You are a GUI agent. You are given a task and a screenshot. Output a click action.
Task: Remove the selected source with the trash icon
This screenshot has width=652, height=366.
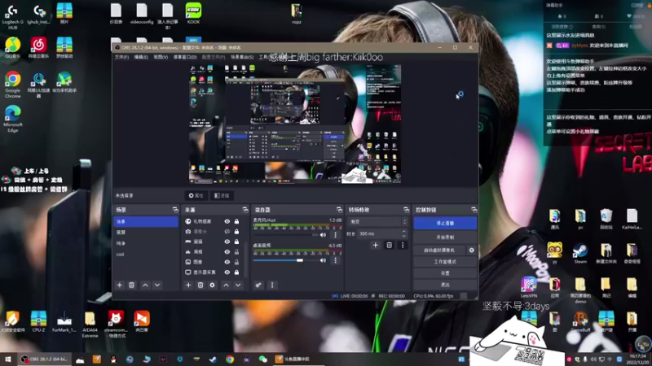pos(200,285)
